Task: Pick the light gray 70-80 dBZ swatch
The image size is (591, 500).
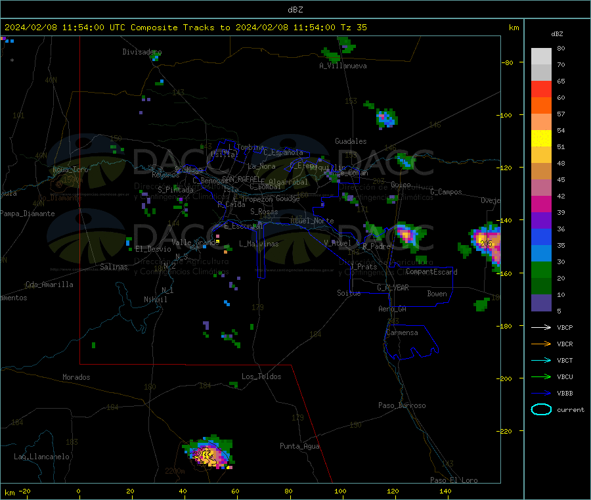Action: pyautogui.click(x=541, y=57)
